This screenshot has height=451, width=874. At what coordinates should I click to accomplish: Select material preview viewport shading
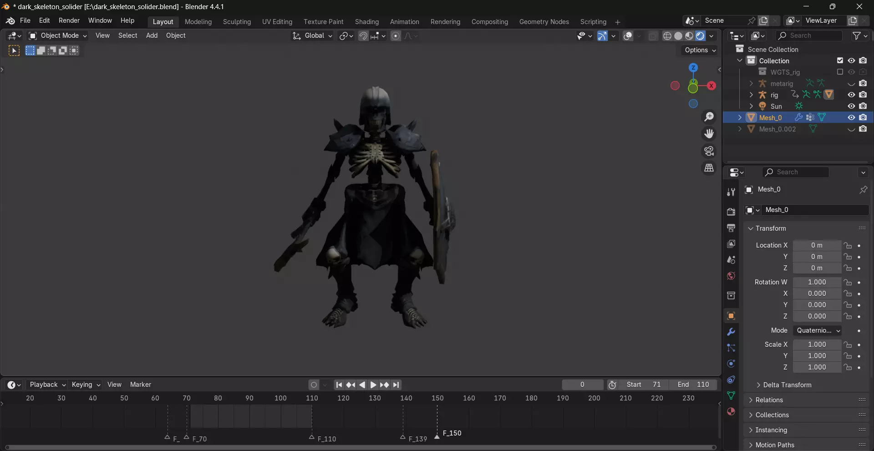(x=689, y=36)
